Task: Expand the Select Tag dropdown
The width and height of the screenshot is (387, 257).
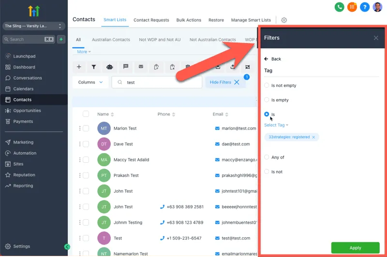Action: point(276,125)
